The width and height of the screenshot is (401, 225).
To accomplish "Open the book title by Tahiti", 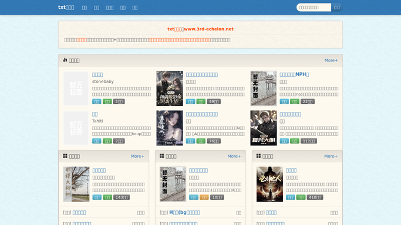I will tap(95, 114).
